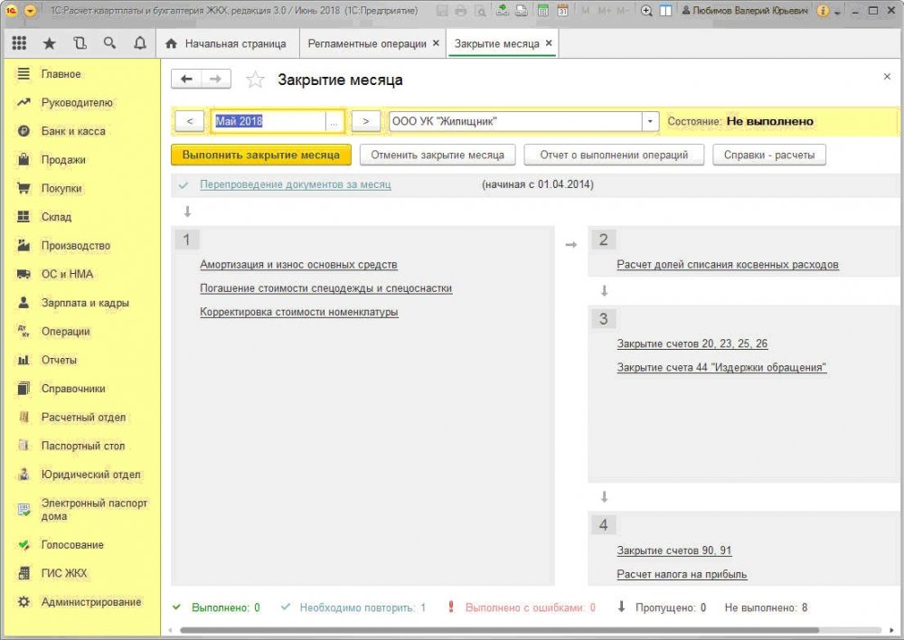This screenshot has width=904, height=640.
Task: Expand the organization dropdown ООО УК Жилищник
Action: click(x=650, y=121)
